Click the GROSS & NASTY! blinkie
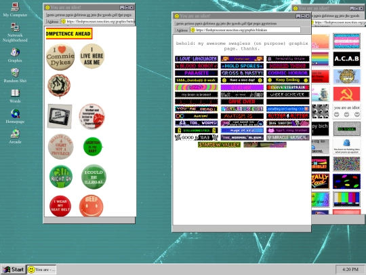 pyautogui.click(x=242, y=73)
